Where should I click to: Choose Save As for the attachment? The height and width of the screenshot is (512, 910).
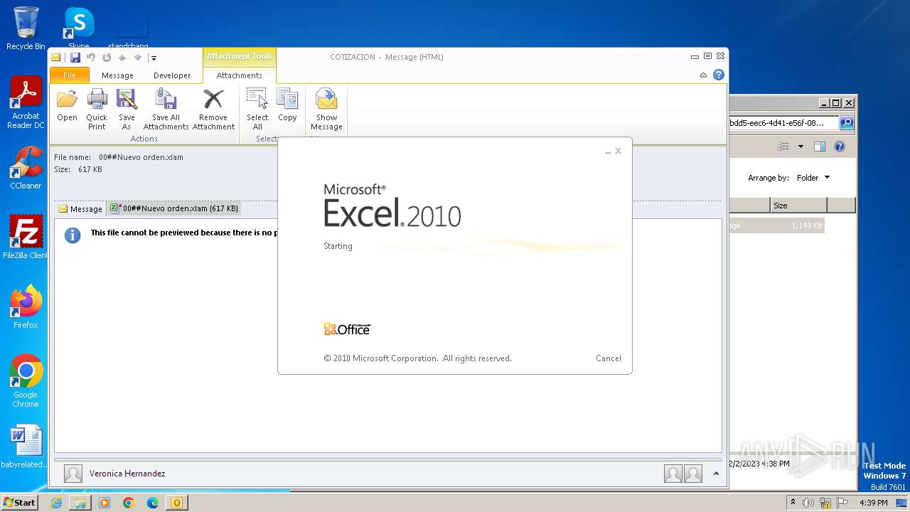point(127,108)
